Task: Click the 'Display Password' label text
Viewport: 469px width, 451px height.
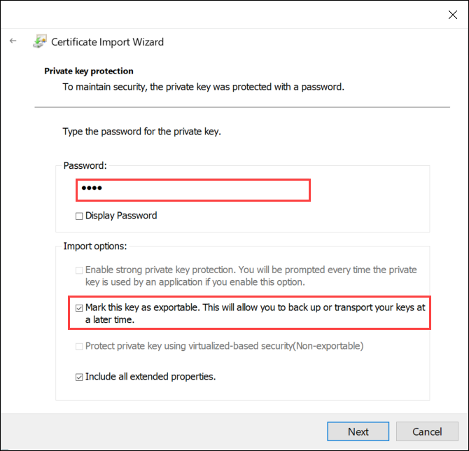Action: click(121, 216)
